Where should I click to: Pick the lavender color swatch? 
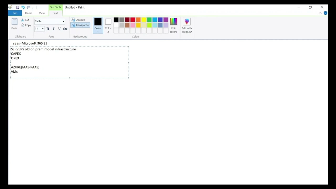pos(166,25)
